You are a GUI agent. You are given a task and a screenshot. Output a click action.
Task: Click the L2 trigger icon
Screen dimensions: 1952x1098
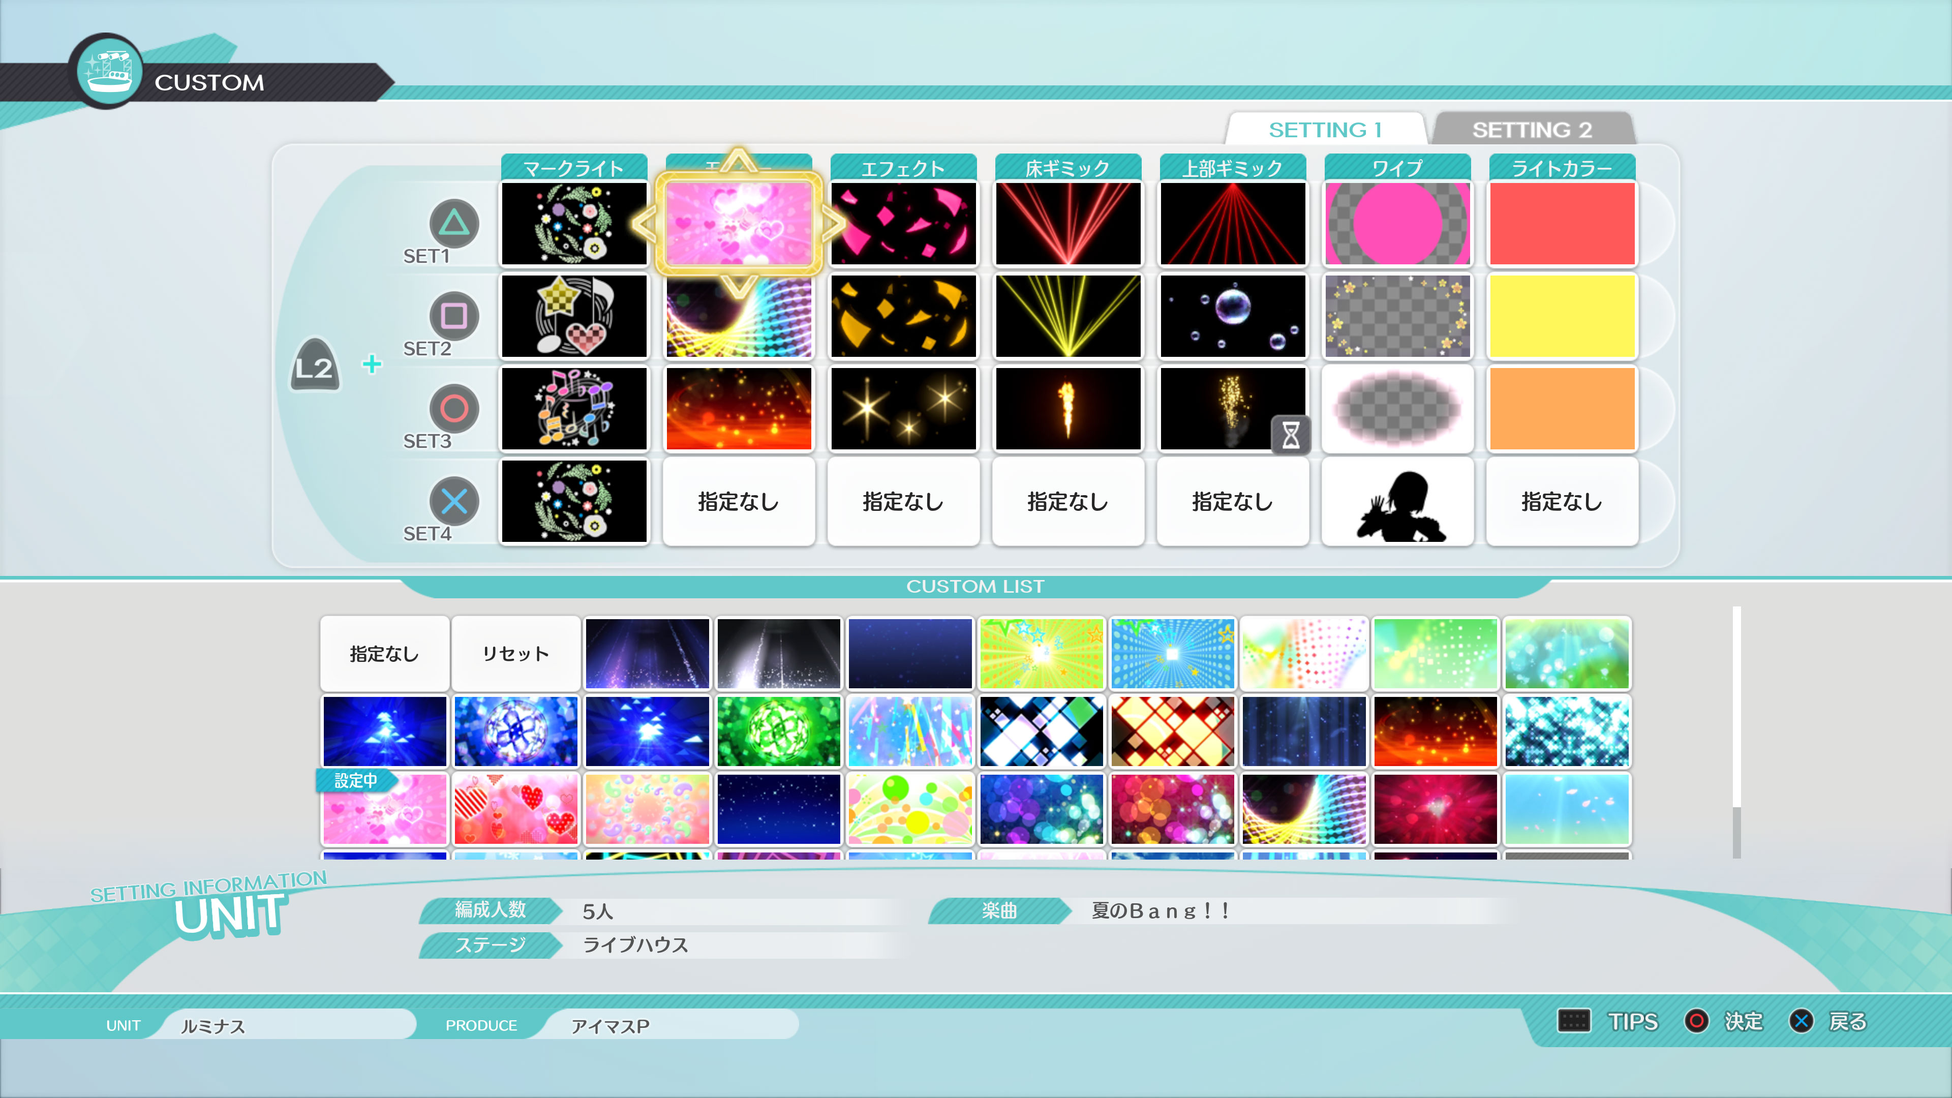[315, 366]
